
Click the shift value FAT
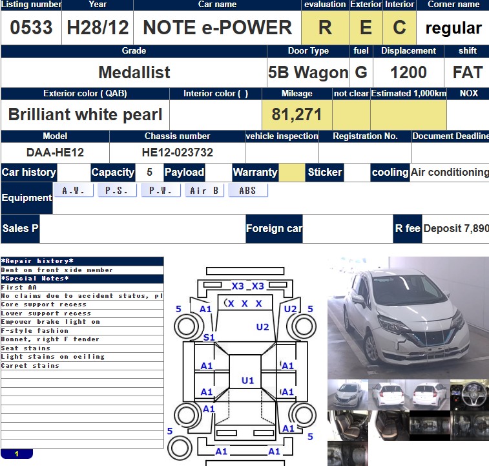pos(468,72)
